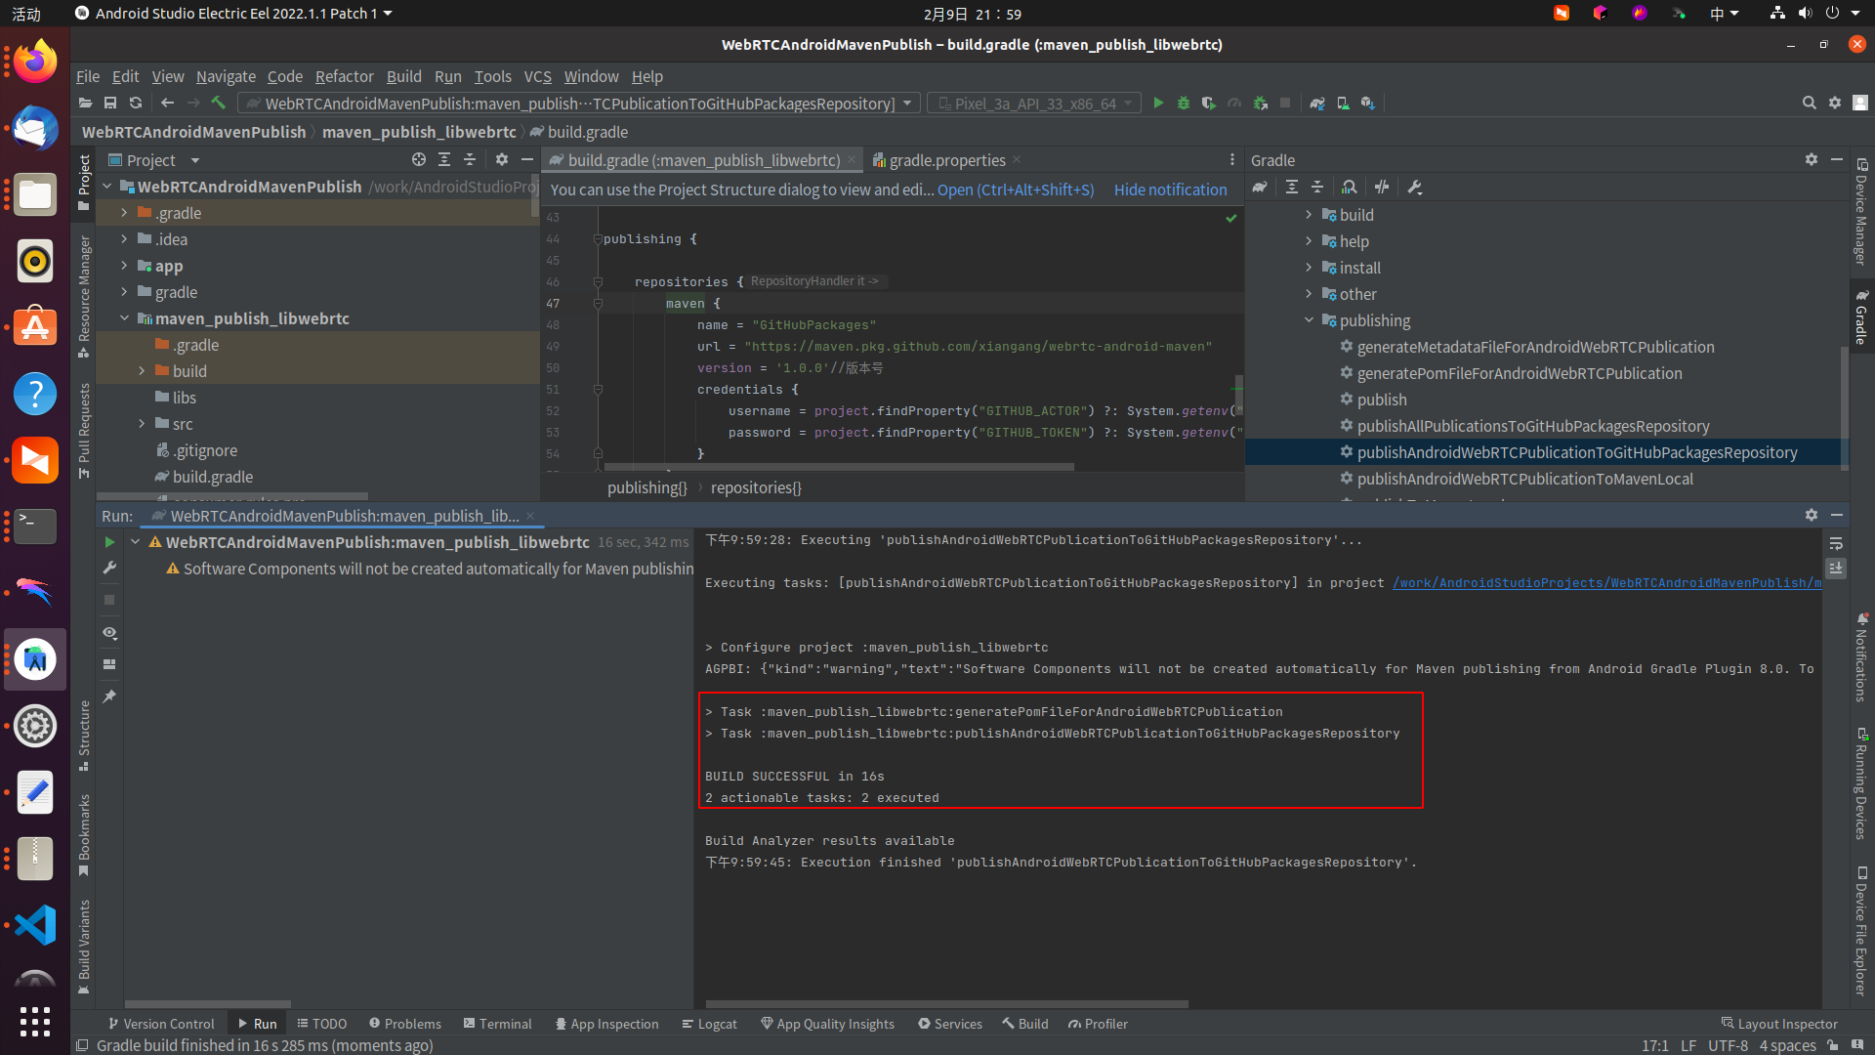The image size is (1875, 1055).
Task: Open Gradle build tool settings wrench icon
Action: [1415, 187]
